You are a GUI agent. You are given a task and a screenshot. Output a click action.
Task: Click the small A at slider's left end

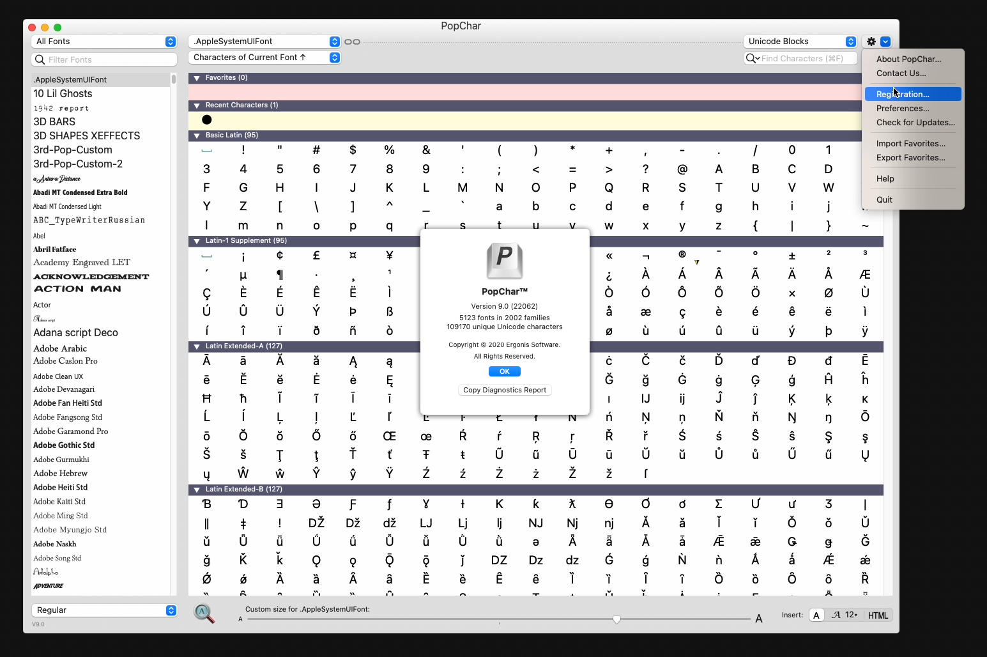[x=241, y=619]
